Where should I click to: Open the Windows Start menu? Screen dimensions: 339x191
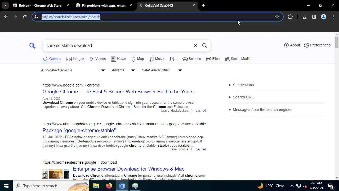click(6, 186)
